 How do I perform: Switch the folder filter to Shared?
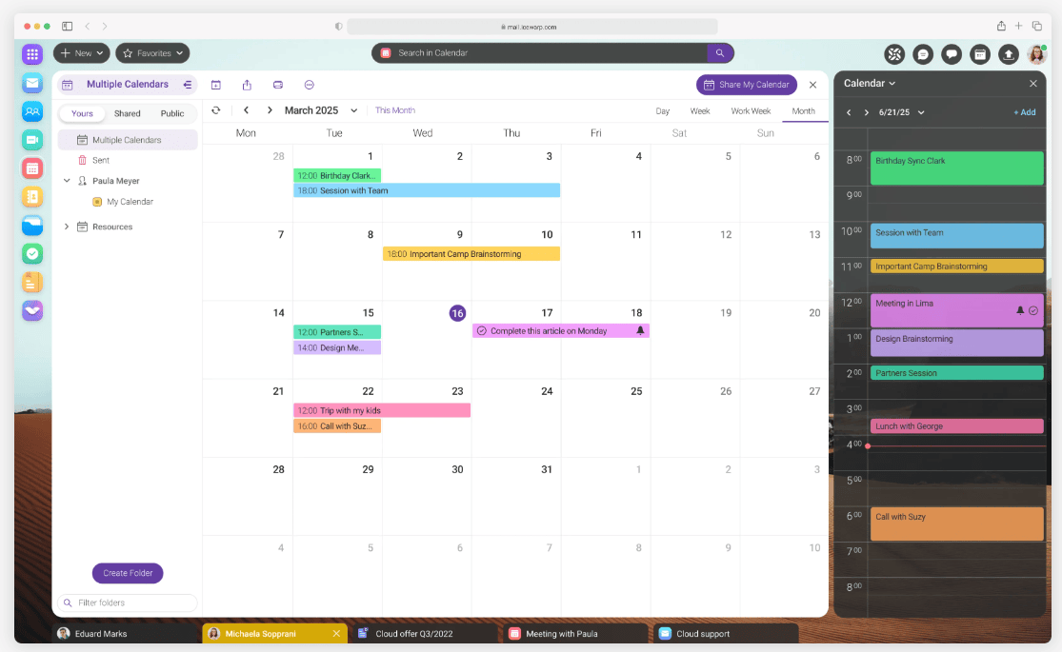(x=128, y=114)
